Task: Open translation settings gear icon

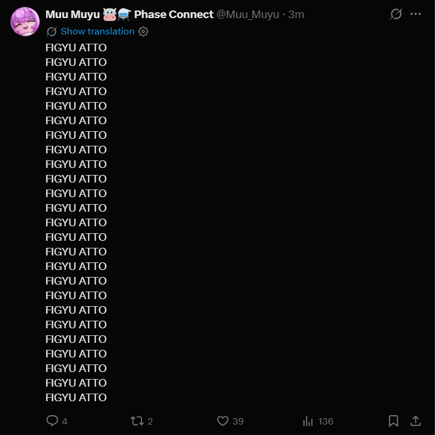Action: pos(143,31)
